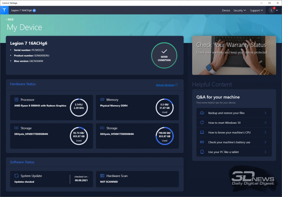Open the Support dropdown menu
Viewport: 282px width, 197px height.
click(257, 11)
